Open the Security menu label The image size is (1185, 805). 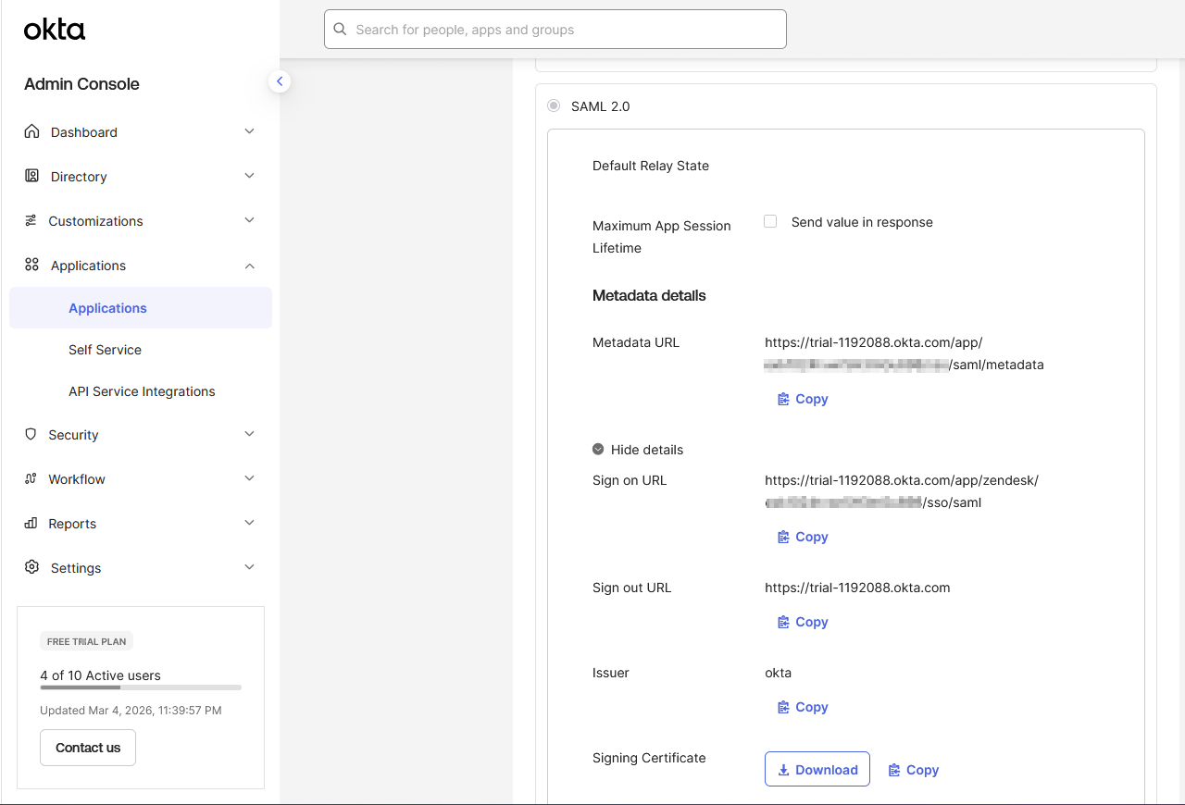click(73, 435)
